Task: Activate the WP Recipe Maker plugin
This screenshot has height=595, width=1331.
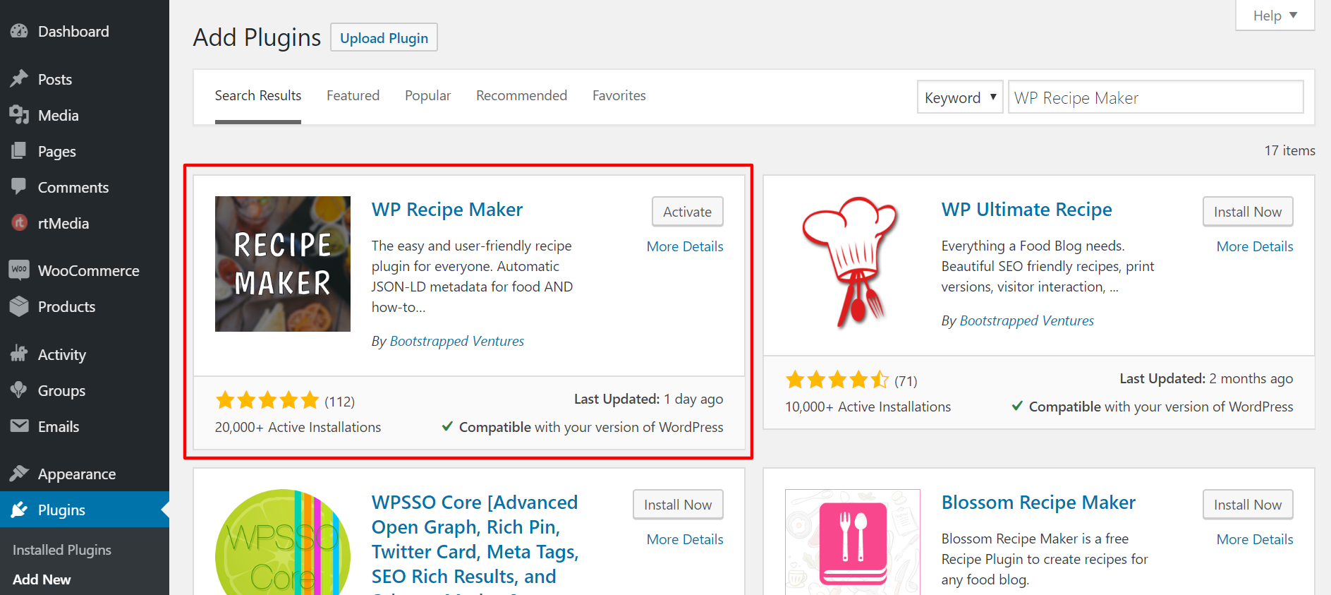Action: pos(687,212)
